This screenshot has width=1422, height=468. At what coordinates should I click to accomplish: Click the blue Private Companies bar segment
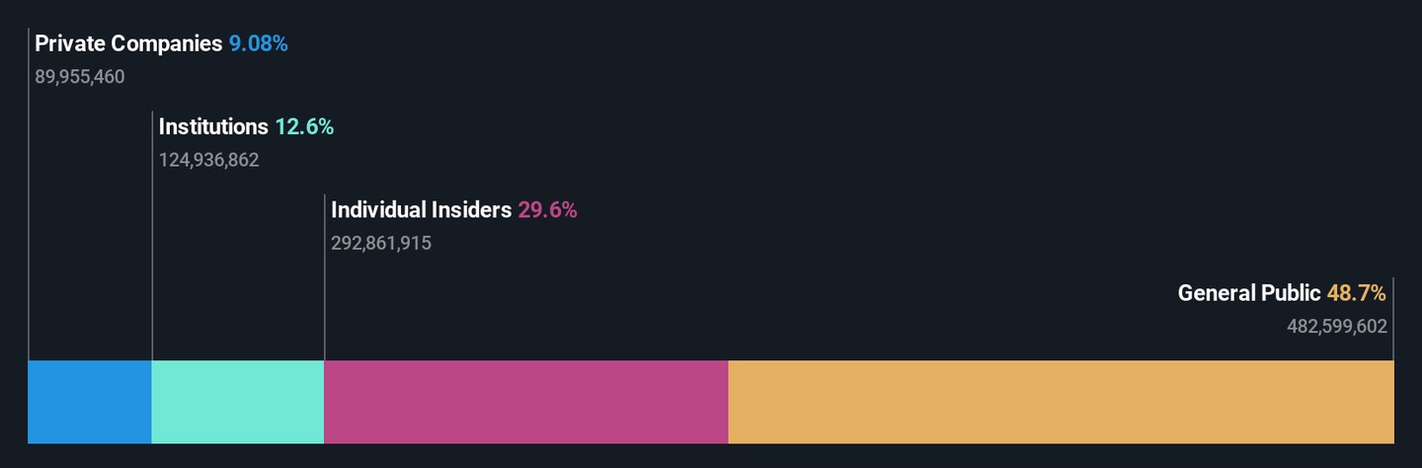[x=90, y=402]
